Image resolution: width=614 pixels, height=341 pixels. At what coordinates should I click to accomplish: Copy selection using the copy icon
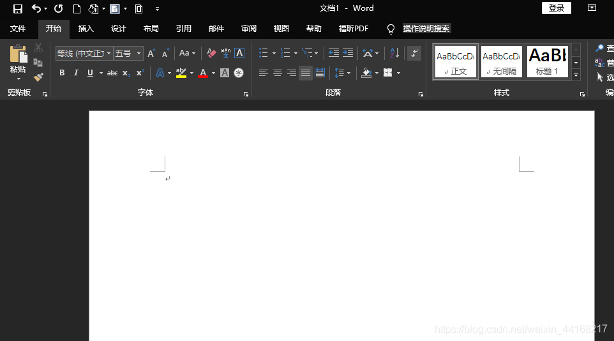(x=38, y=63)
